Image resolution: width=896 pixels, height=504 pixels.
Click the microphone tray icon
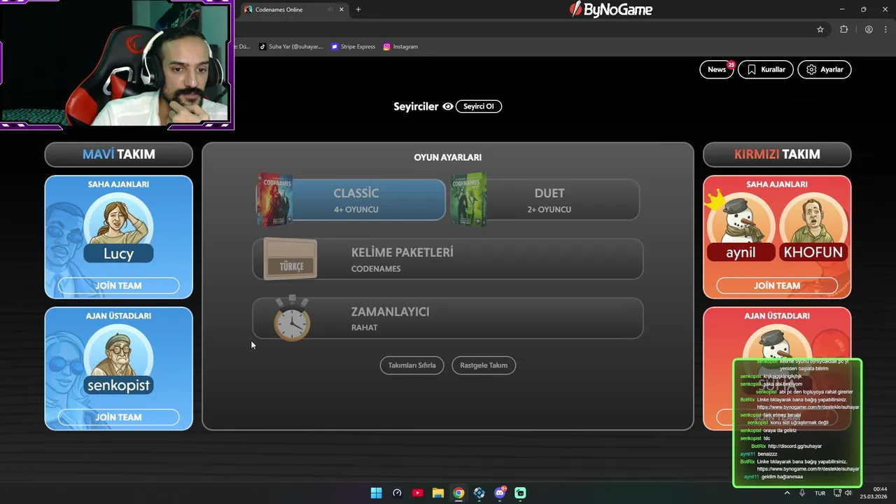(x=802, y=493)
